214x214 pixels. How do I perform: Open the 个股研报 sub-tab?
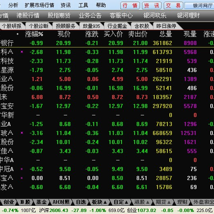(12, 26)
